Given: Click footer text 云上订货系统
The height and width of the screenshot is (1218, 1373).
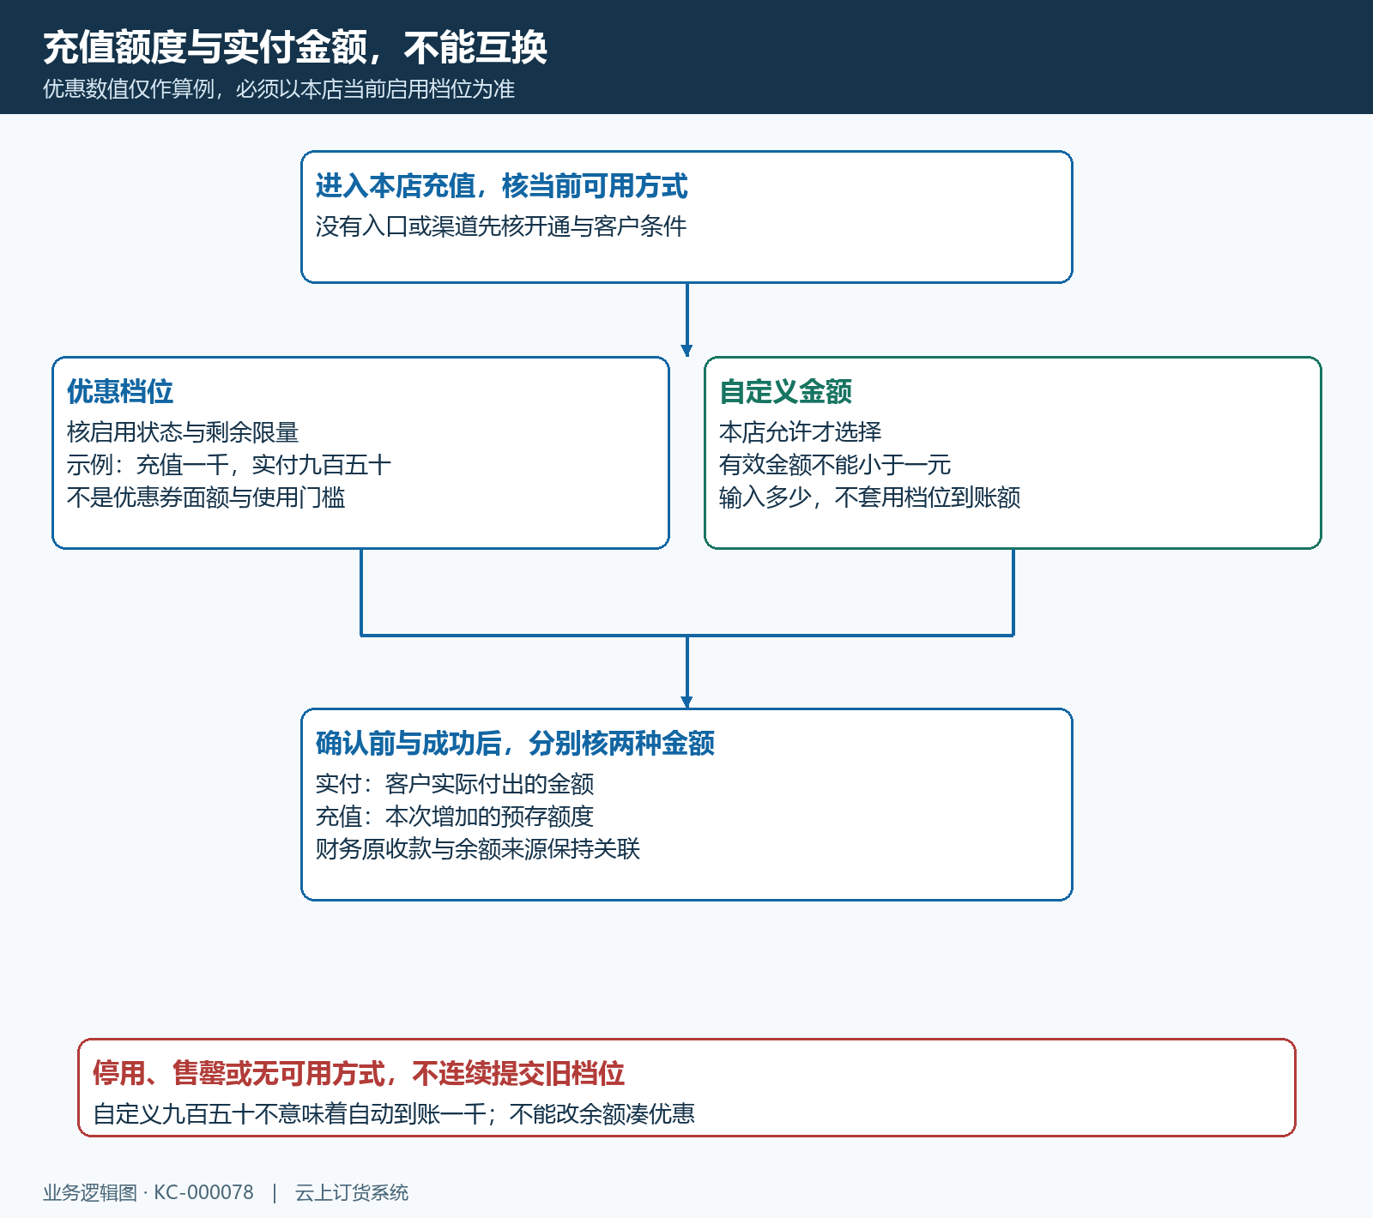Looking at the screenshot, I should (352, 1193).
